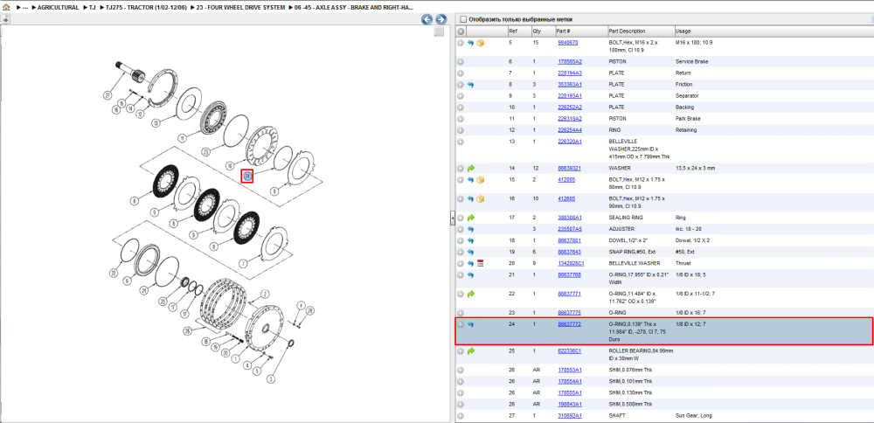The image size is (874, 423).
Task: Click green arrow on ROLLER BEARING row
Action: pos(470,351)
